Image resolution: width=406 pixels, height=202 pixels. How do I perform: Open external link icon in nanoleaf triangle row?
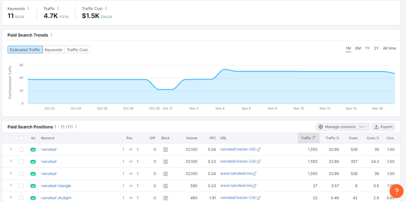[255, 185]
